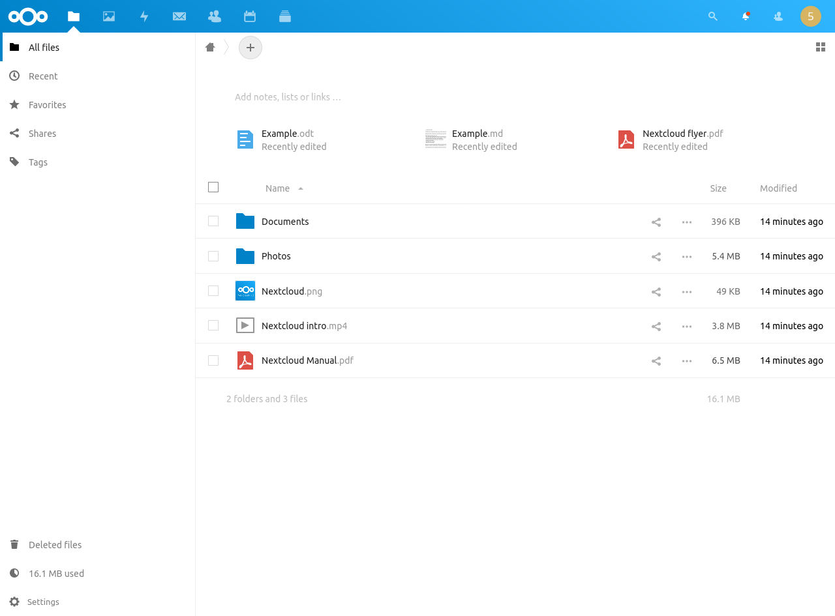
Task: Open Tags in the sidebar
Action: tap(98, 162)
